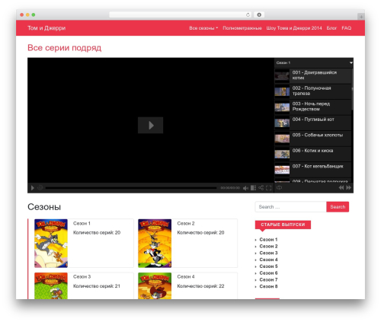Click the Том и Джерри site title
This screenshot has height=322, width=381.
[46, 28]
